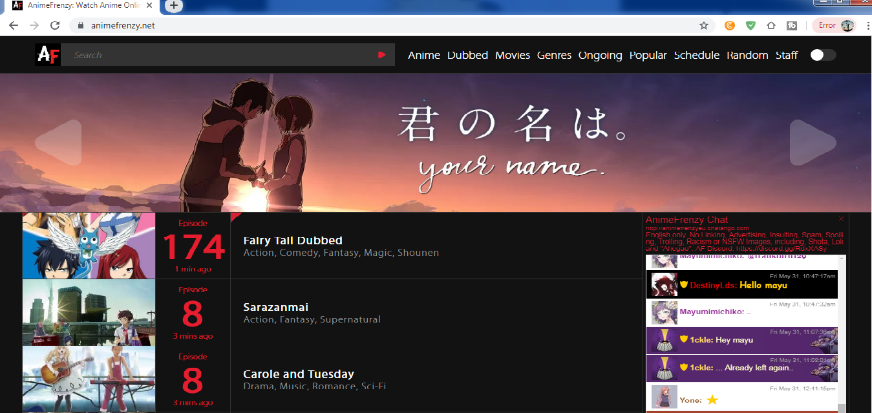
Task: Open Fairy Tail Dubbed title
Action: click(x=293, y=240)
